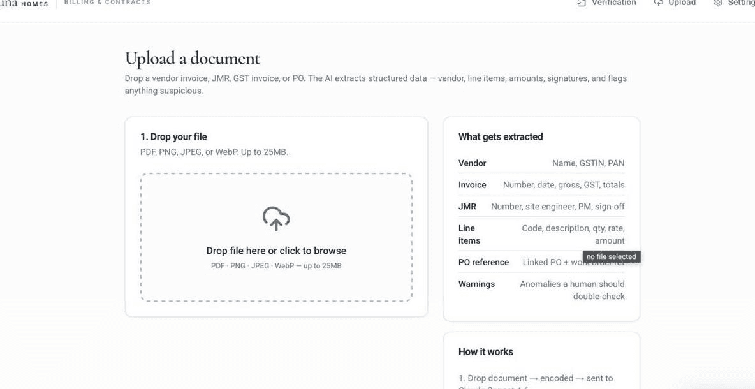Open the Upload tab
This screenshot has width=755, height=389.
click(675, 3)
